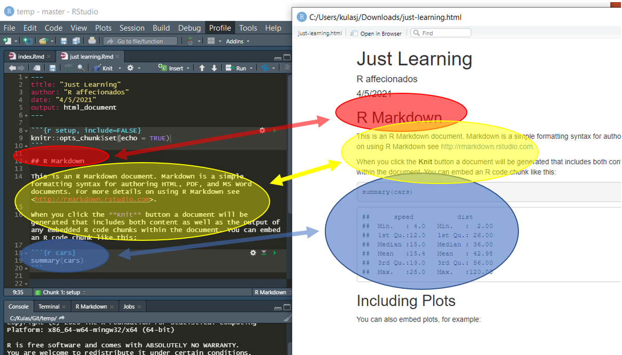Go to the next chunk (down arrow)
The height and width of the screenshot is (355, 622).
(214, 68)
